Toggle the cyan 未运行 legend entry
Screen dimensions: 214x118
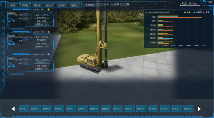tap(197, 13)
